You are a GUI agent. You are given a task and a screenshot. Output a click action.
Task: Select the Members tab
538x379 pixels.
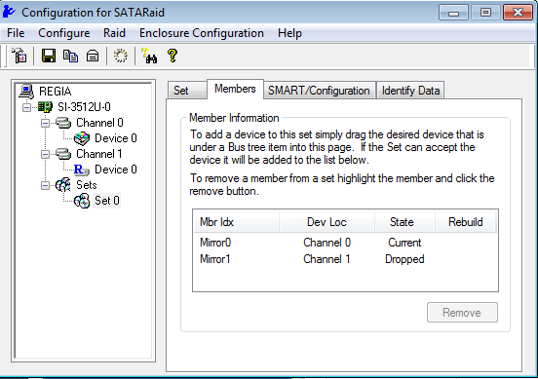tap(235, 89)
